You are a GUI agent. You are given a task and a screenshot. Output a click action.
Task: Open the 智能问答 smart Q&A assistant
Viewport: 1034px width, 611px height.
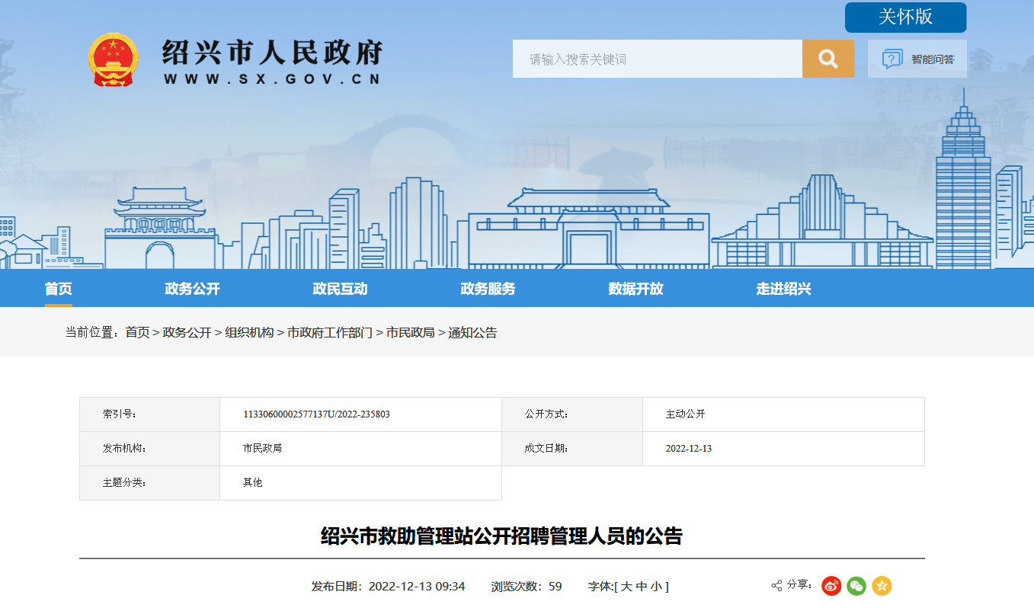[917, 59]
